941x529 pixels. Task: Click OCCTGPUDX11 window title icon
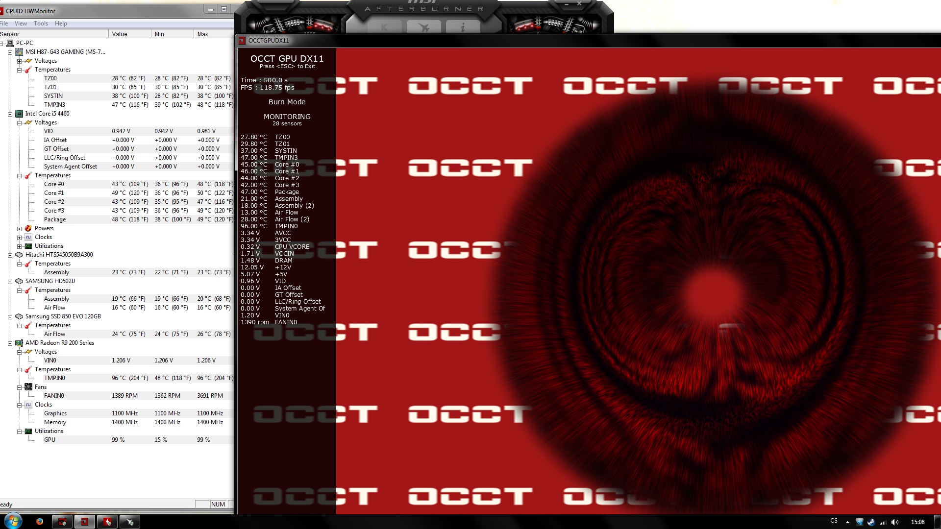coord(242,41)
